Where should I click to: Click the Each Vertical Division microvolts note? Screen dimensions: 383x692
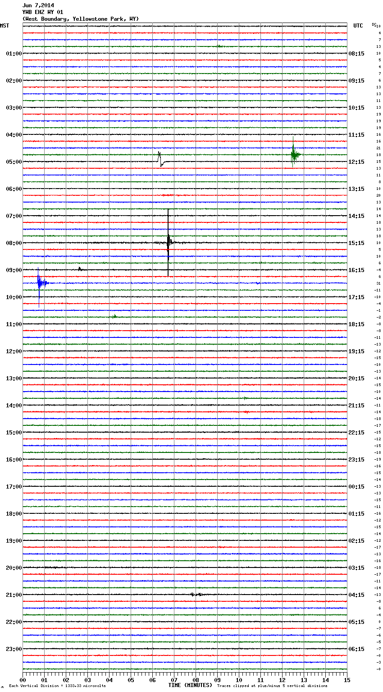coord(57,686)
